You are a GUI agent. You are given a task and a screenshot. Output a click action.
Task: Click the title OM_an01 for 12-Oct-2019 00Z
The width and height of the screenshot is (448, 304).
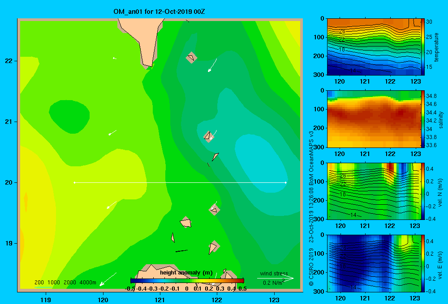pos(159,12)
